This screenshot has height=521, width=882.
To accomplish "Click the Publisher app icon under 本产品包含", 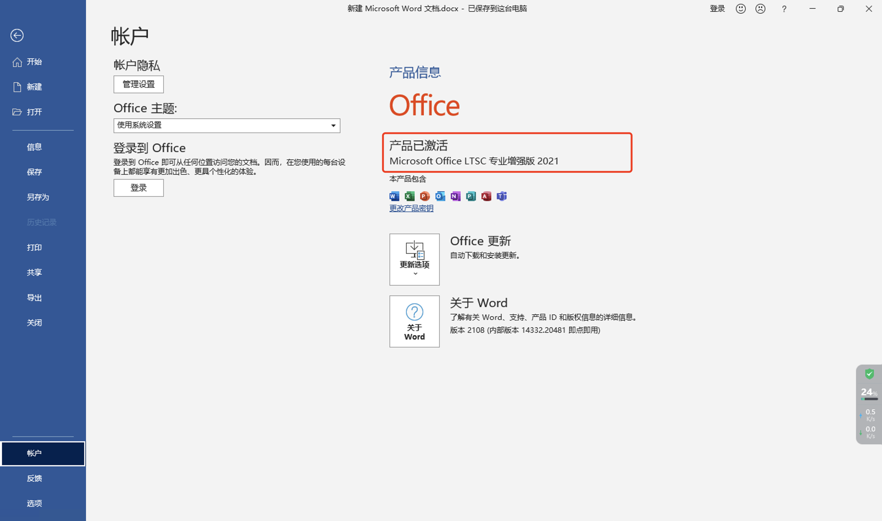I will (x=471, y=196).
